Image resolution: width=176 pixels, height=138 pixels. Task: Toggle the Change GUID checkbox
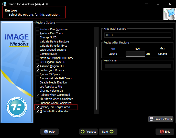point(38,37)
